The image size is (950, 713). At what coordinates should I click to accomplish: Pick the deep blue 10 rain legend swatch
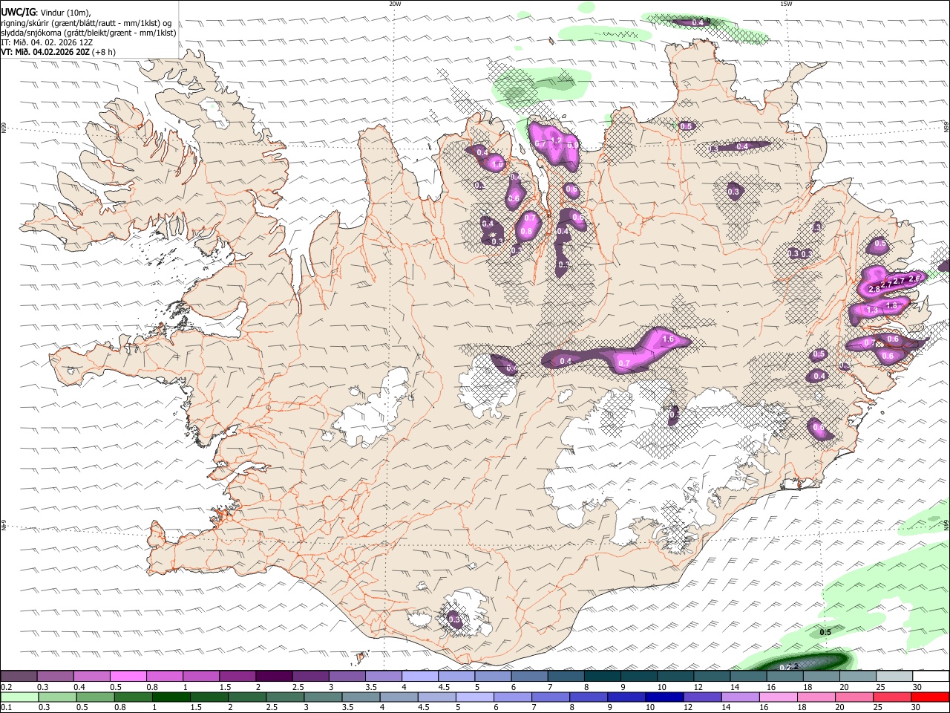664,697
